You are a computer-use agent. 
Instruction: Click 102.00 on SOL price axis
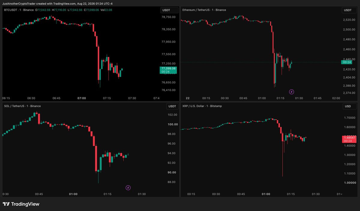pos(173,115)
